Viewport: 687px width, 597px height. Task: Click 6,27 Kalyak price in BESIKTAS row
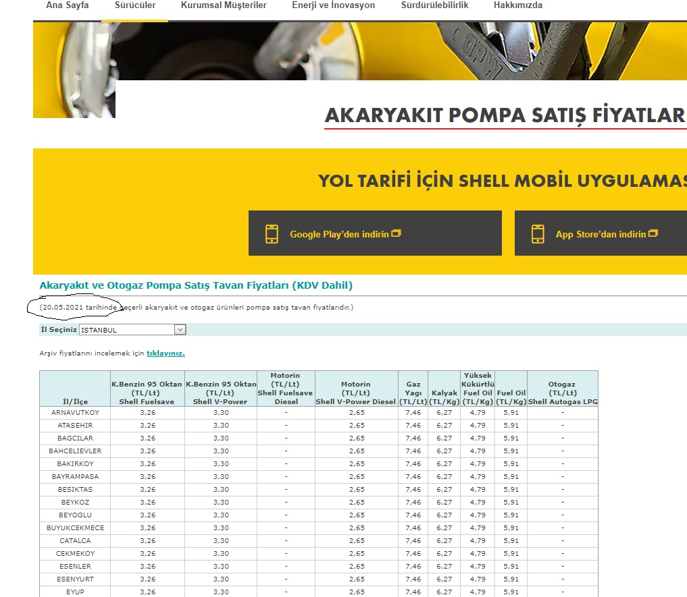[444, 489]
